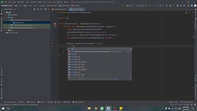Open the TODO tool window
The height and width of the screenshot is (111, 197).
(x=22, y=102)
